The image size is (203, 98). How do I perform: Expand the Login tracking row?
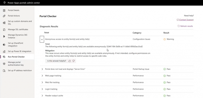[x=42, y=89]
